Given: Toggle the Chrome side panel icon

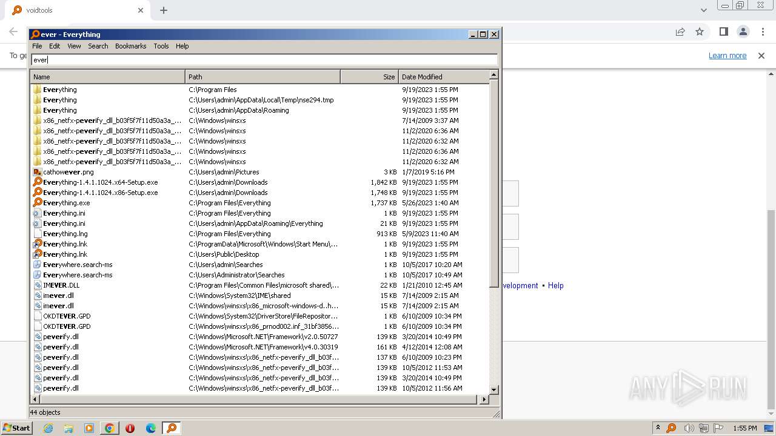Looking at the screenshot, I should [723, 32].
